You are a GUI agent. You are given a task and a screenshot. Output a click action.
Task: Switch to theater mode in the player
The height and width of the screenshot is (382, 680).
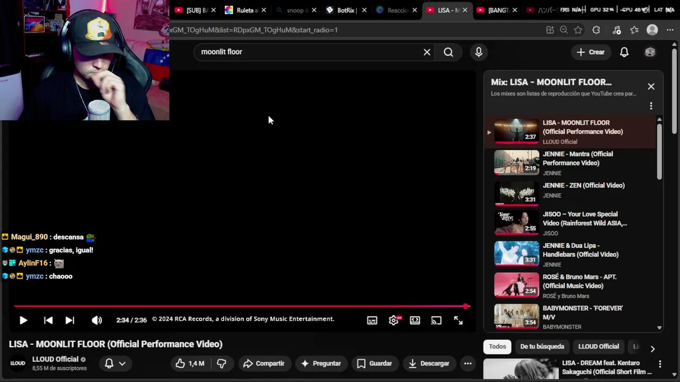(415, 320)
